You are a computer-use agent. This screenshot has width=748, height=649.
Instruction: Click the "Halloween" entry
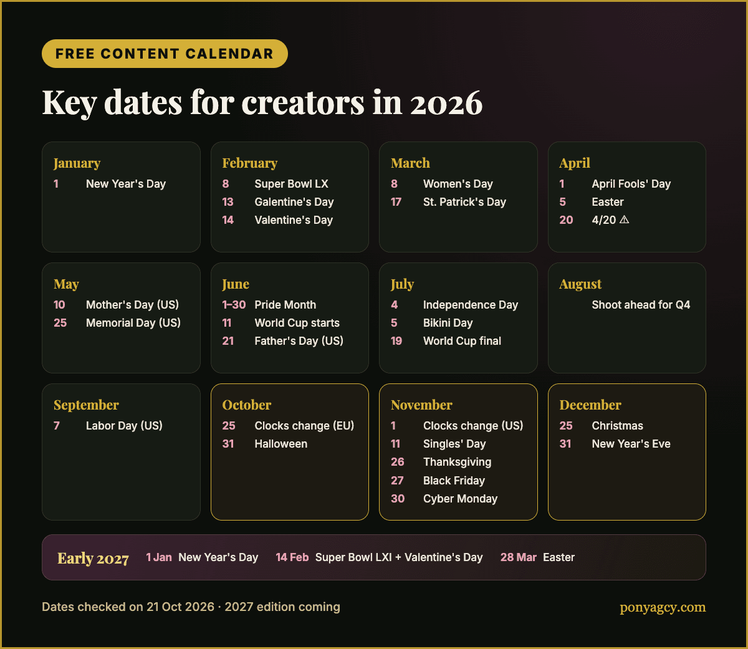pyautogui.click(x=281, y=444)
